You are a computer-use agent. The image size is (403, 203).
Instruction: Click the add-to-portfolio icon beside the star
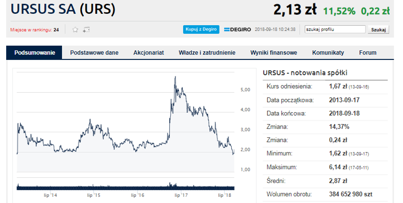[86, 30]
